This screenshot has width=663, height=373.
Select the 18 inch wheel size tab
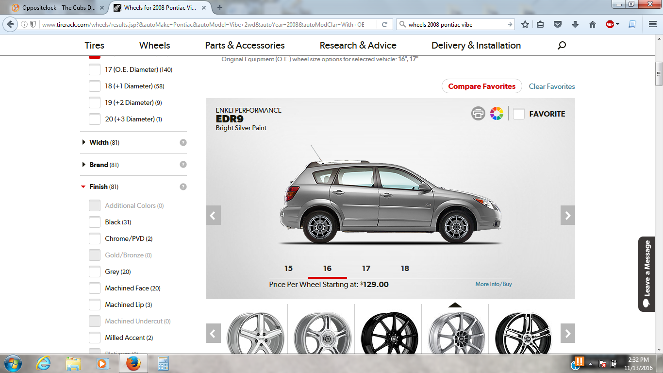click(405, 268)
